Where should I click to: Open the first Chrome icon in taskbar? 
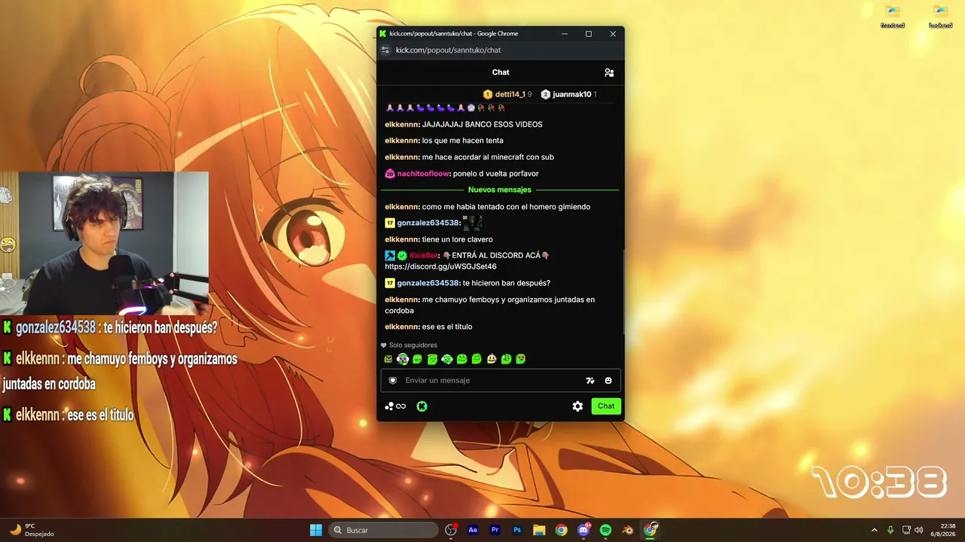pos(561,530)
